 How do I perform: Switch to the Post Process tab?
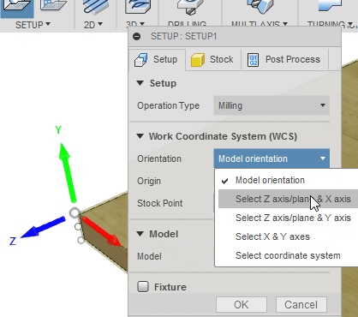pyautogui.click(x=284, y=59)
